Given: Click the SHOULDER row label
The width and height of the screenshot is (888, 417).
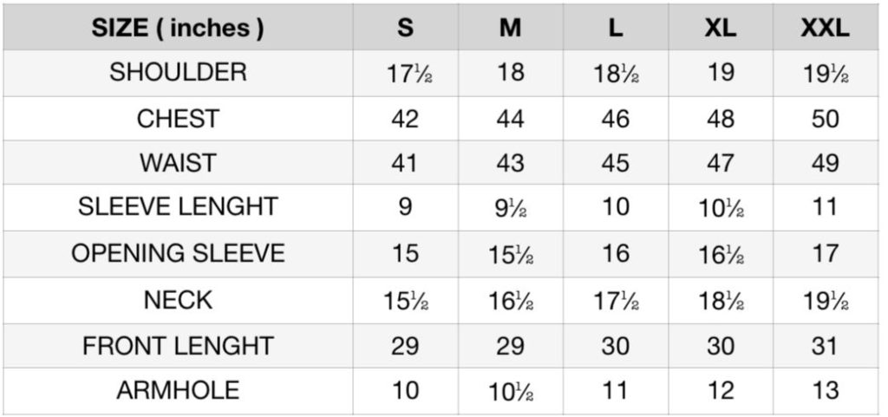Looking at the screenshot, I should pyautogui.click(x=178, y=73).
